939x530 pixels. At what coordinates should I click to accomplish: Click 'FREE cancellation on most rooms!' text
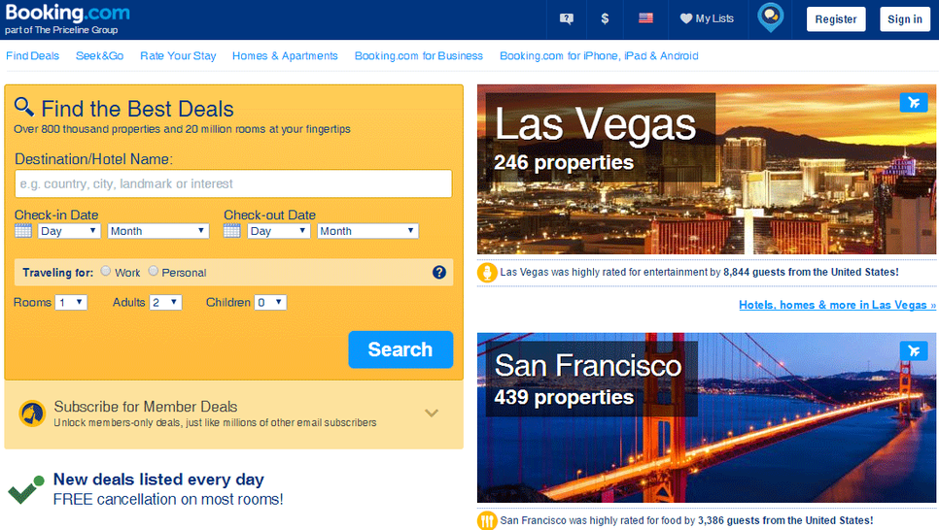point(168,500)
